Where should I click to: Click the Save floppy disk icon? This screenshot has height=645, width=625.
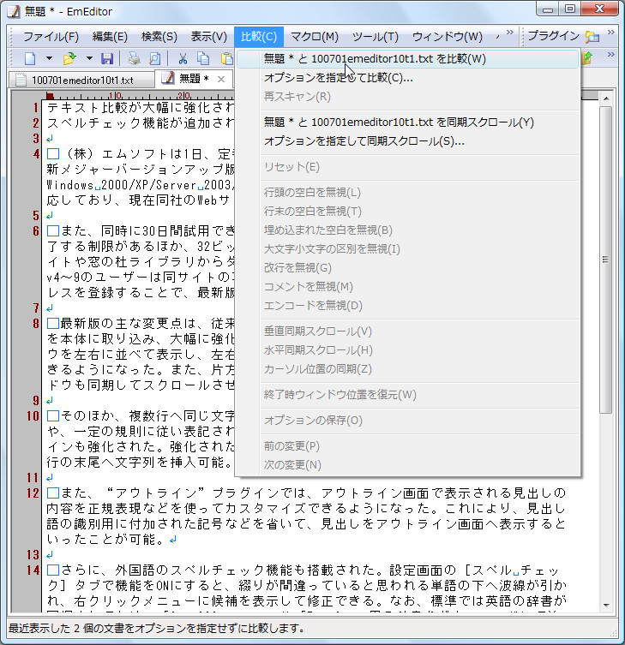[107, 58]
